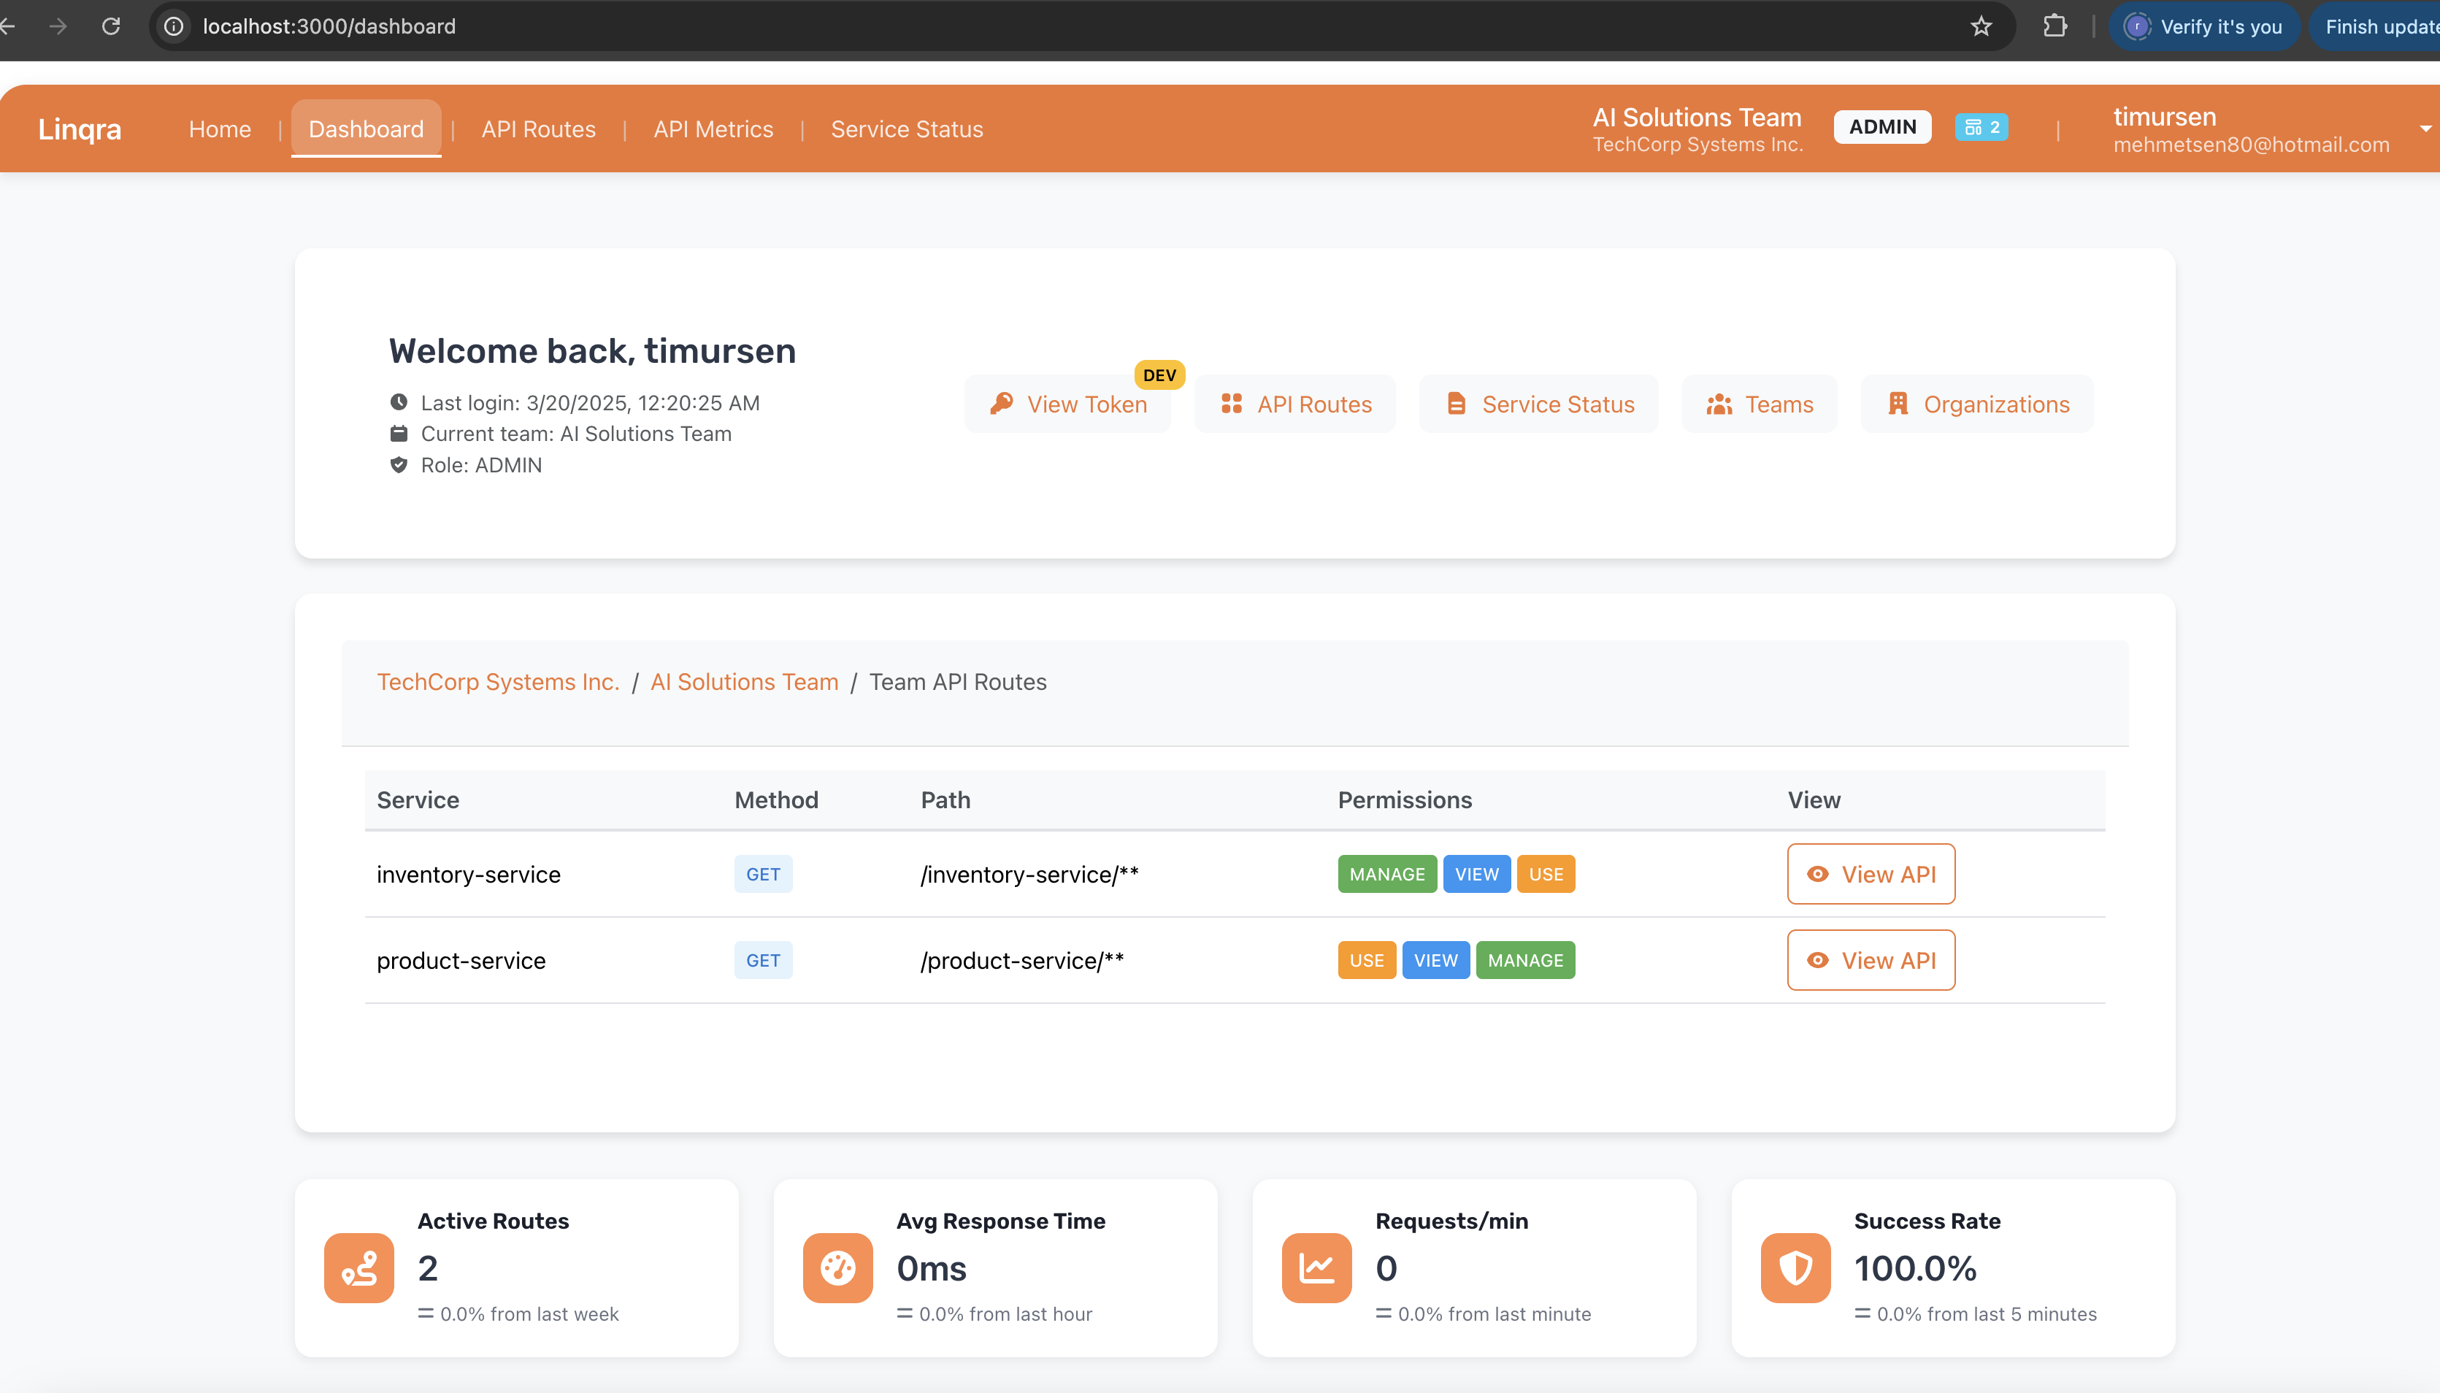Click the chart icon on Requests/min card
Image resolution: width=2440 pixels, height=1393 pixels.
tap(1315, 1267)
